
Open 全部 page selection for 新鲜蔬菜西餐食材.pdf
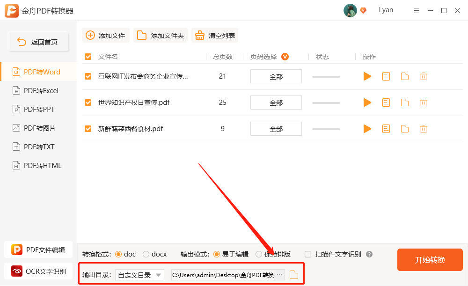pos(276,129)
